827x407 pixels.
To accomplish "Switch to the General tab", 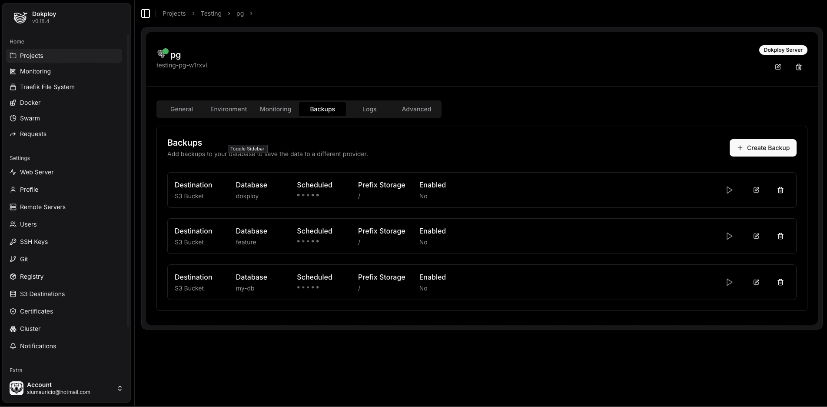I will coord(182,109).
